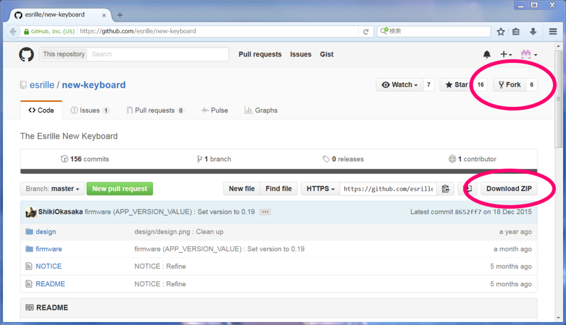Image resolution: width=566 pixels, height=325 pixels.
Task: Expand the commit message ellipsis
Action: 265,212
